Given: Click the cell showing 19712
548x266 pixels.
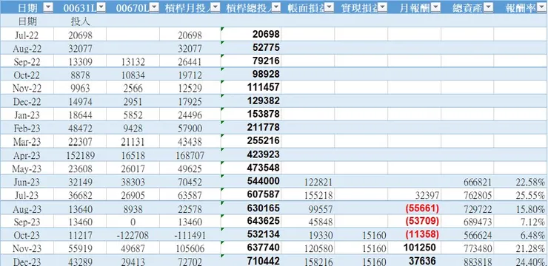Looking at the screenshot, I should click(x=190, y=75).
